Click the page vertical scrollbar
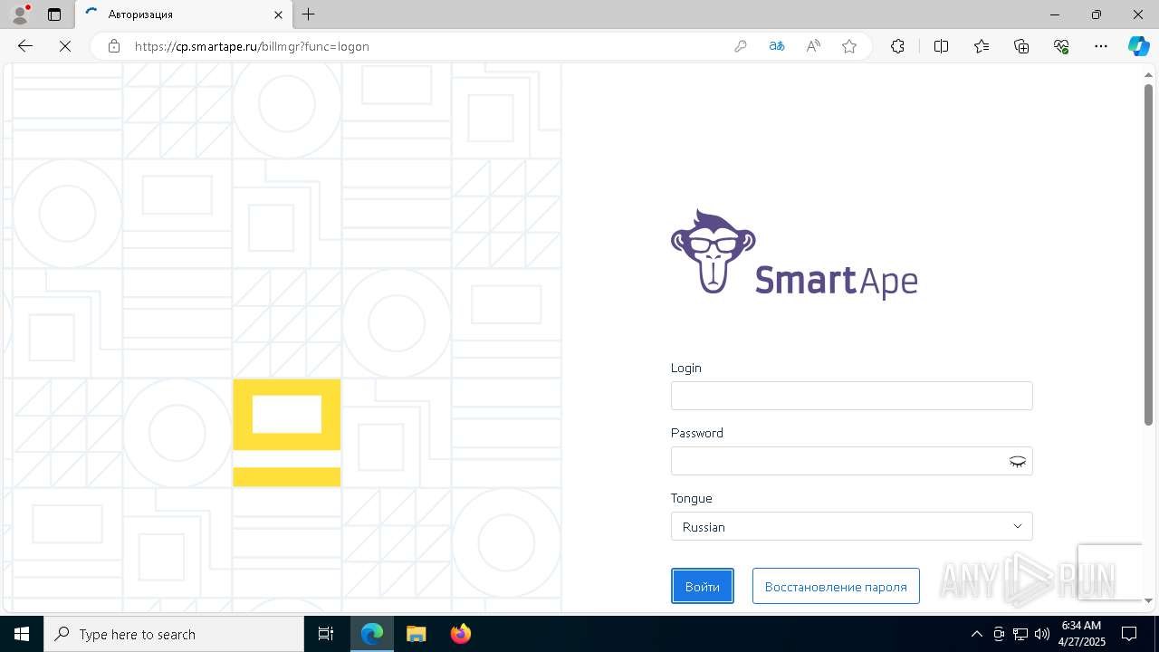 [x=1148, y=254]
